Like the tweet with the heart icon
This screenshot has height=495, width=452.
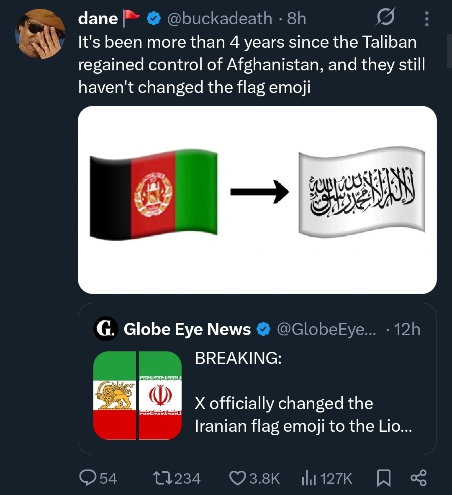pyautogui.click(x=238, y=478)
